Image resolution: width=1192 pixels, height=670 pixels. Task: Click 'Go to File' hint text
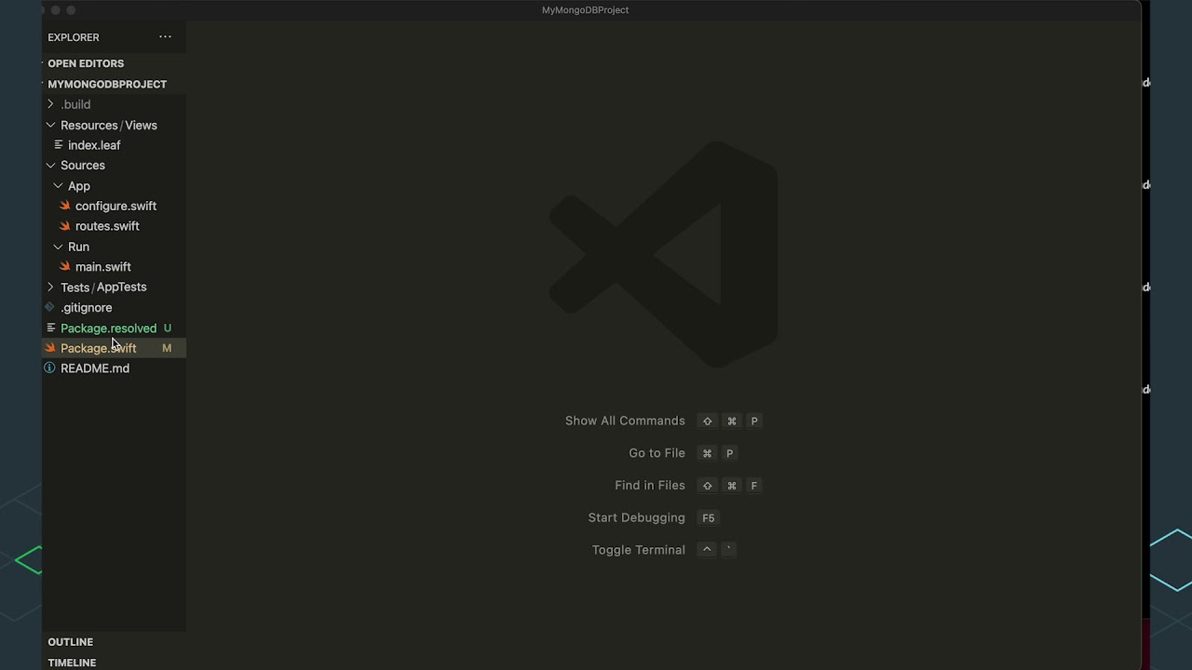click(x=657, y=453)
